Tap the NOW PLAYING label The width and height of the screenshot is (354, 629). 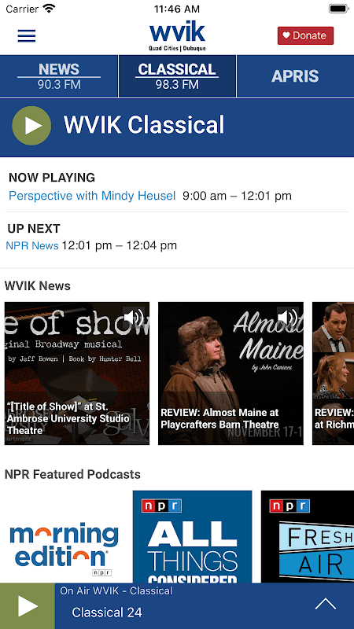click(x=52, y=178)
